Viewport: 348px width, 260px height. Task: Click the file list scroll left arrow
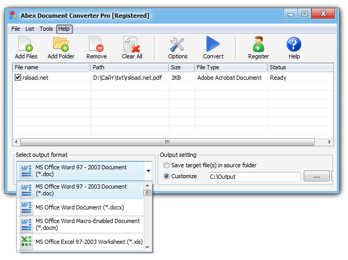pyautogui.click(x=16, y=142)
